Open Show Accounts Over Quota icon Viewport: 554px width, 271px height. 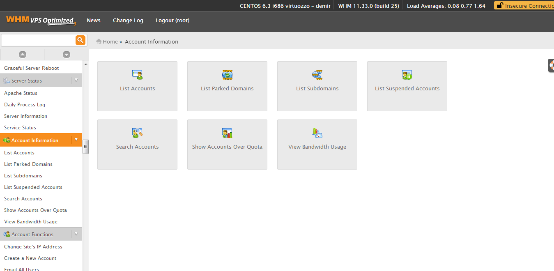click(x=227, y=133)
